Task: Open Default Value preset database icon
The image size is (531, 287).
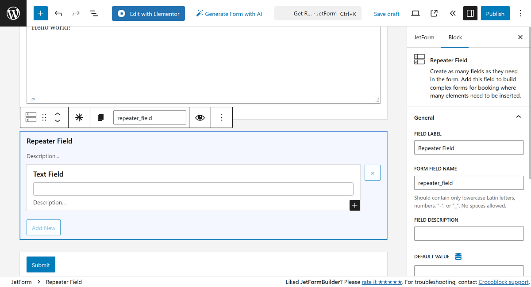Action: tap(458, 257)
